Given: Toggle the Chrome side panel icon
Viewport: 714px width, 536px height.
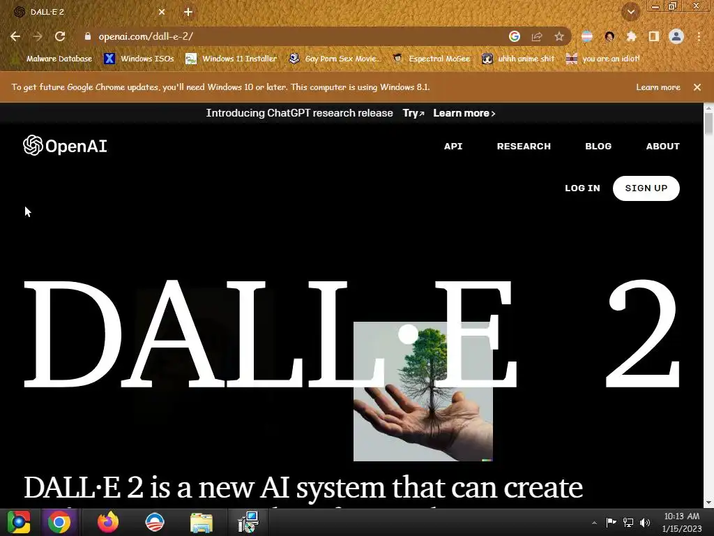Looking at the screenshot, I should tap(654, 36).
